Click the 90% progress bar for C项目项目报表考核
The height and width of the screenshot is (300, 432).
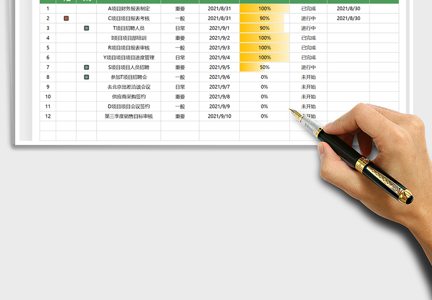[x=264, y=18]
